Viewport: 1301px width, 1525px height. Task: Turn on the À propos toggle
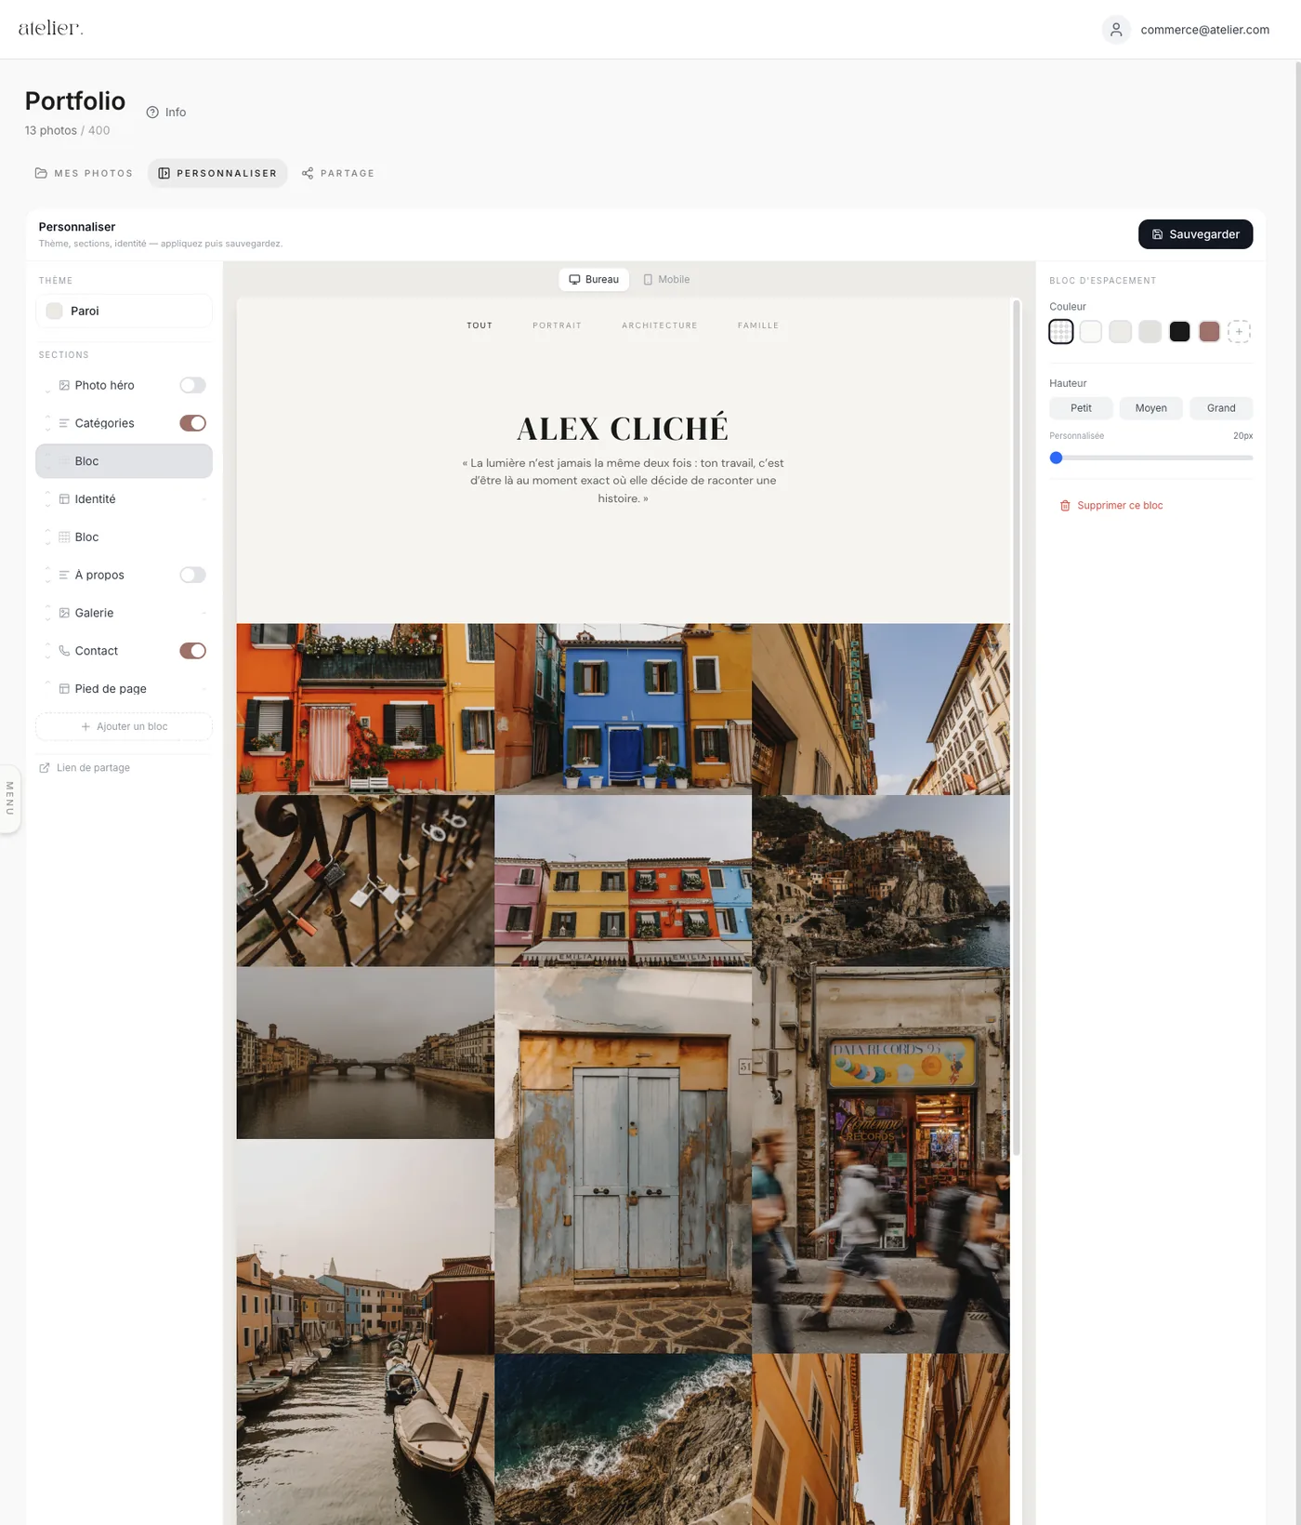192,575
